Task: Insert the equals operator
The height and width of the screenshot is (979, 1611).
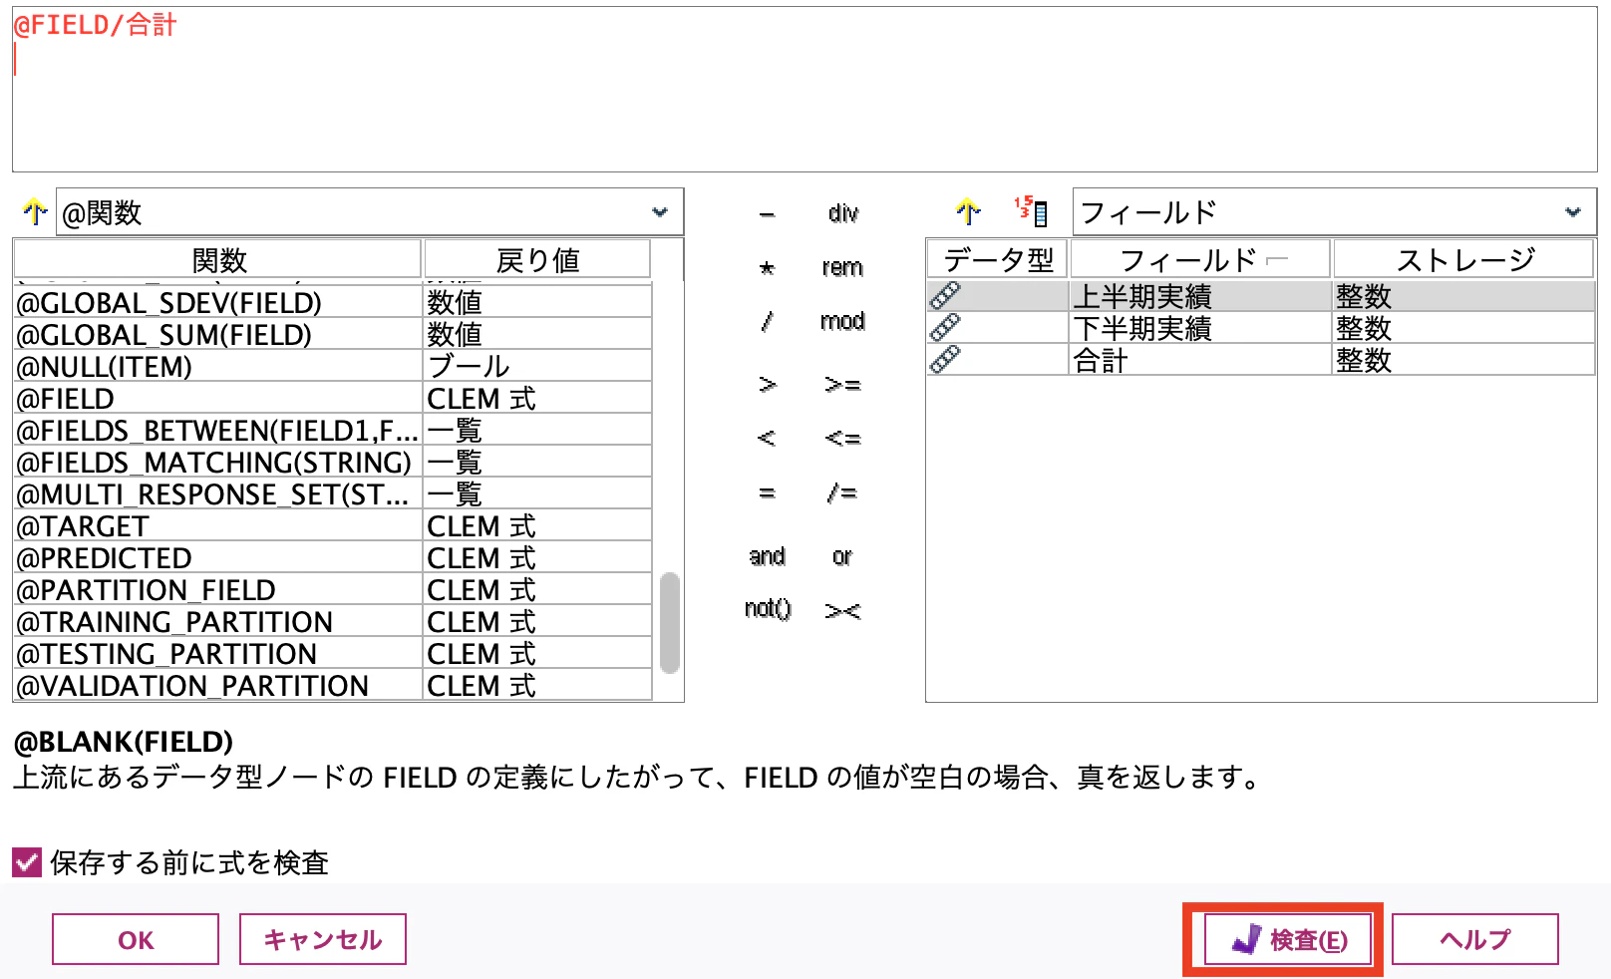Action: click(767, 492)
